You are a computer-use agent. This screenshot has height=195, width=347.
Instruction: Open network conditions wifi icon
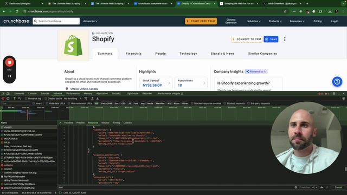(x=86, y=99)
